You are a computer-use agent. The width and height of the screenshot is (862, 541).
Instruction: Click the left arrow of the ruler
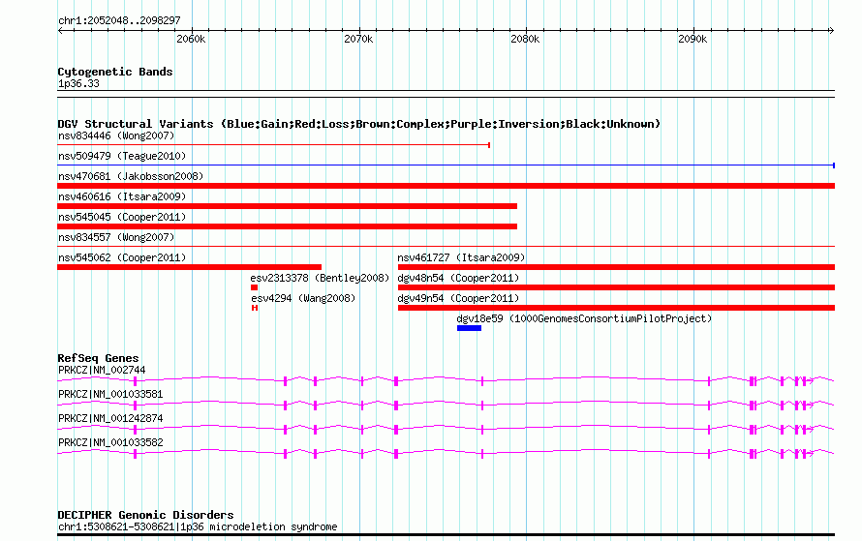(x=60, y=31)
